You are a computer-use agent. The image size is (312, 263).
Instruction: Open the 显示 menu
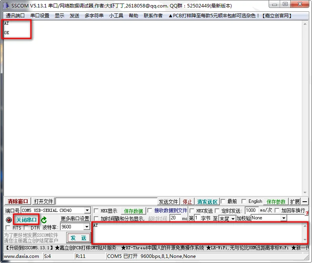tap(59, 15)
